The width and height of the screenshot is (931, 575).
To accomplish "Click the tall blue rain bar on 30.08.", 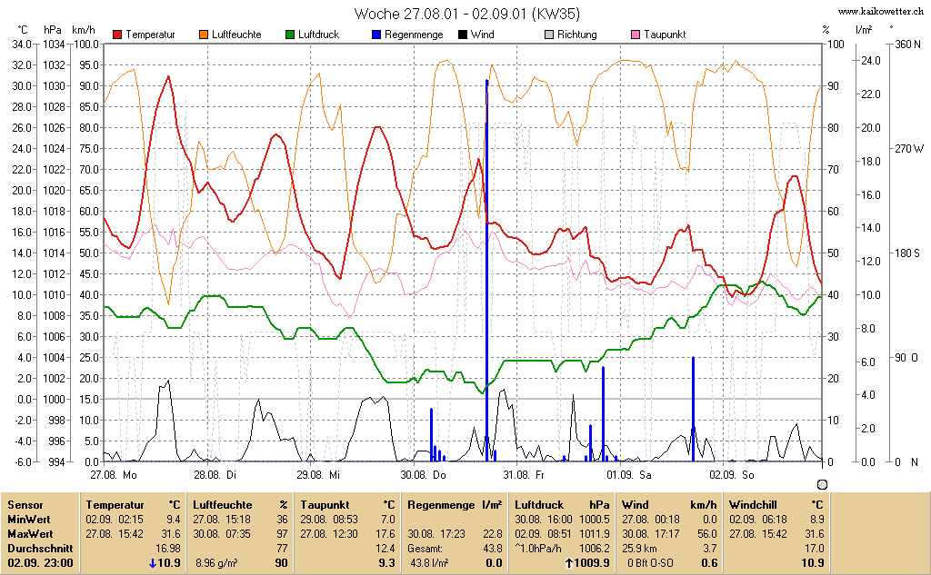I will click(x=487, y=270).
